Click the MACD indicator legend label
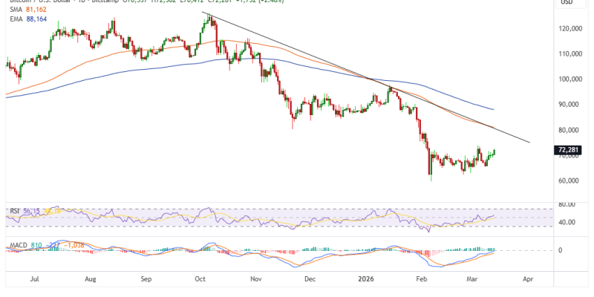Image resolution: width=594 pixels, height=297 pixels. point(19,244)
